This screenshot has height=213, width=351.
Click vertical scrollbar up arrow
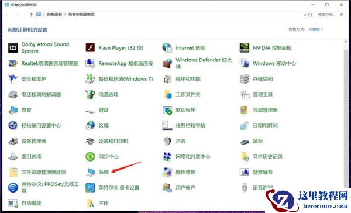(346, 42)
